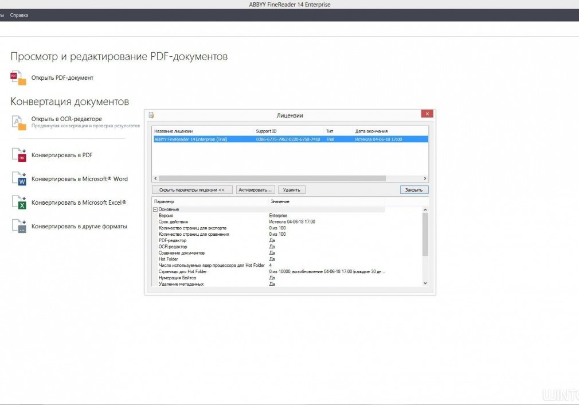Click Скрыть параметры лицензии button

tap(192, 190)
